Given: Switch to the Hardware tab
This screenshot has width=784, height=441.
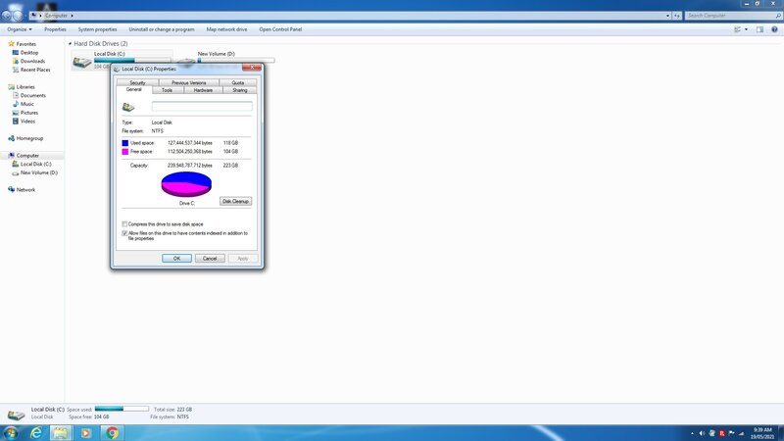Looking at the screenshot, I should pos(203,90).
